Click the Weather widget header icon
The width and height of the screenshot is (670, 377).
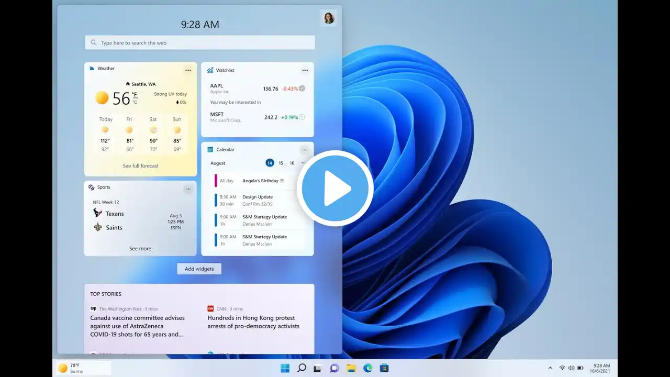coord(92,69)
